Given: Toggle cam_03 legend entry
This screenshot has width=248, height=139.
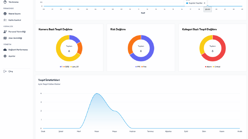Looking at the screenshot, I should click(x=74, y=67).
